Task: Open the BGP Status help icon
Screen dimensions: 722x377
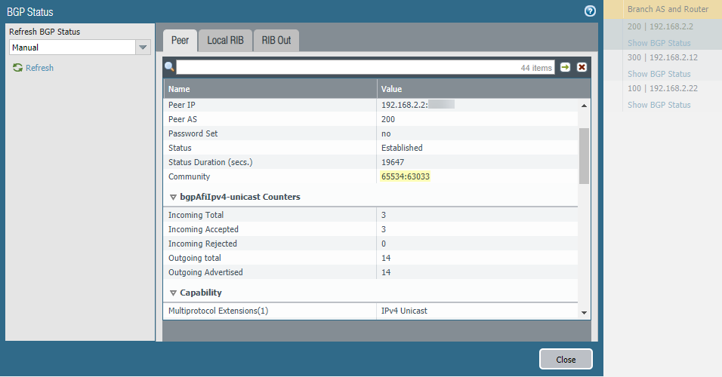Action: (x=590, y=11)
